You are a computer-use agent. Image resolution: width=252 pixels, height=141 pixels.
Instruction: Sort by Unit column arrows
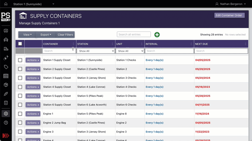pyautogui.click(x=141, y=44)
